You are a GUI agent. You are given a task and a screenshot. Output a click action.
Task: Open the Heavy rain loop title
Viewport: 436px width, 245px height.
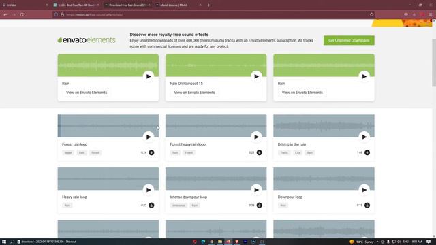74,197
